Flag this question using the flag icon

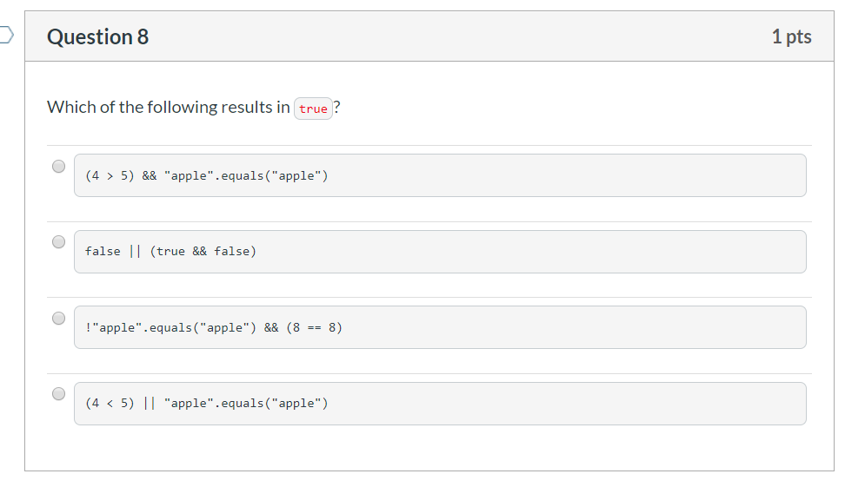click(6, 36)
